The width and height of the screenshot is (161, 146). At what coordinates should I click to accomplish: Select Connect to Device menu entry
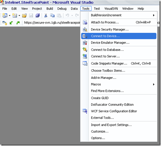click(x=119, y=36)
